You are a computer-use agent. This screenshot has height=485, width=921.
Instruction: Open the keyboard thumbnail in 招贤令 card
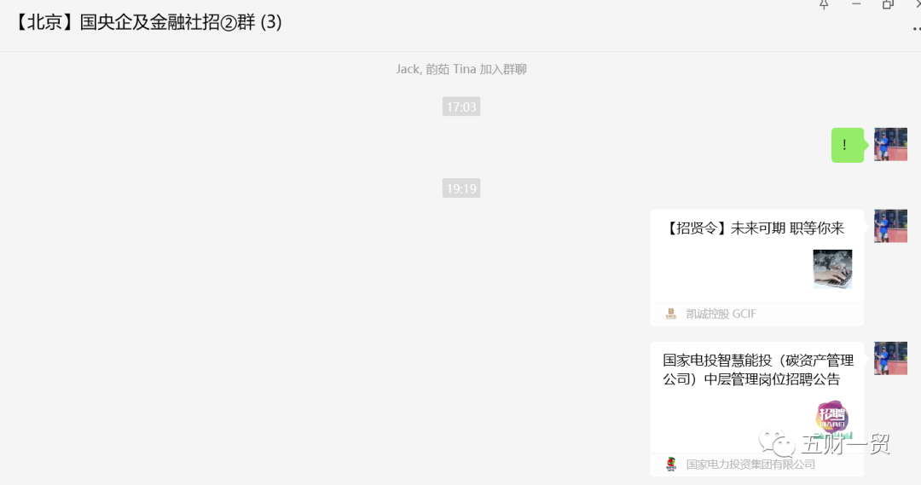tap(832, 268)
